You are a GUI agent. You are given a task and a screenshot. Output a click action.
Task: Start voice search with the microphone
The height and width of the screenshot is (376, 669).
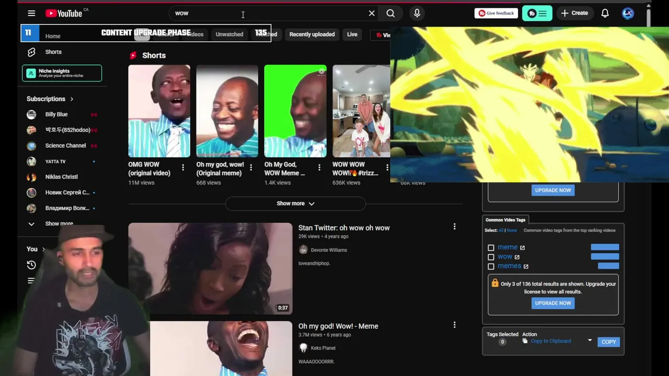pyautogui.click(x=417, y=13)
